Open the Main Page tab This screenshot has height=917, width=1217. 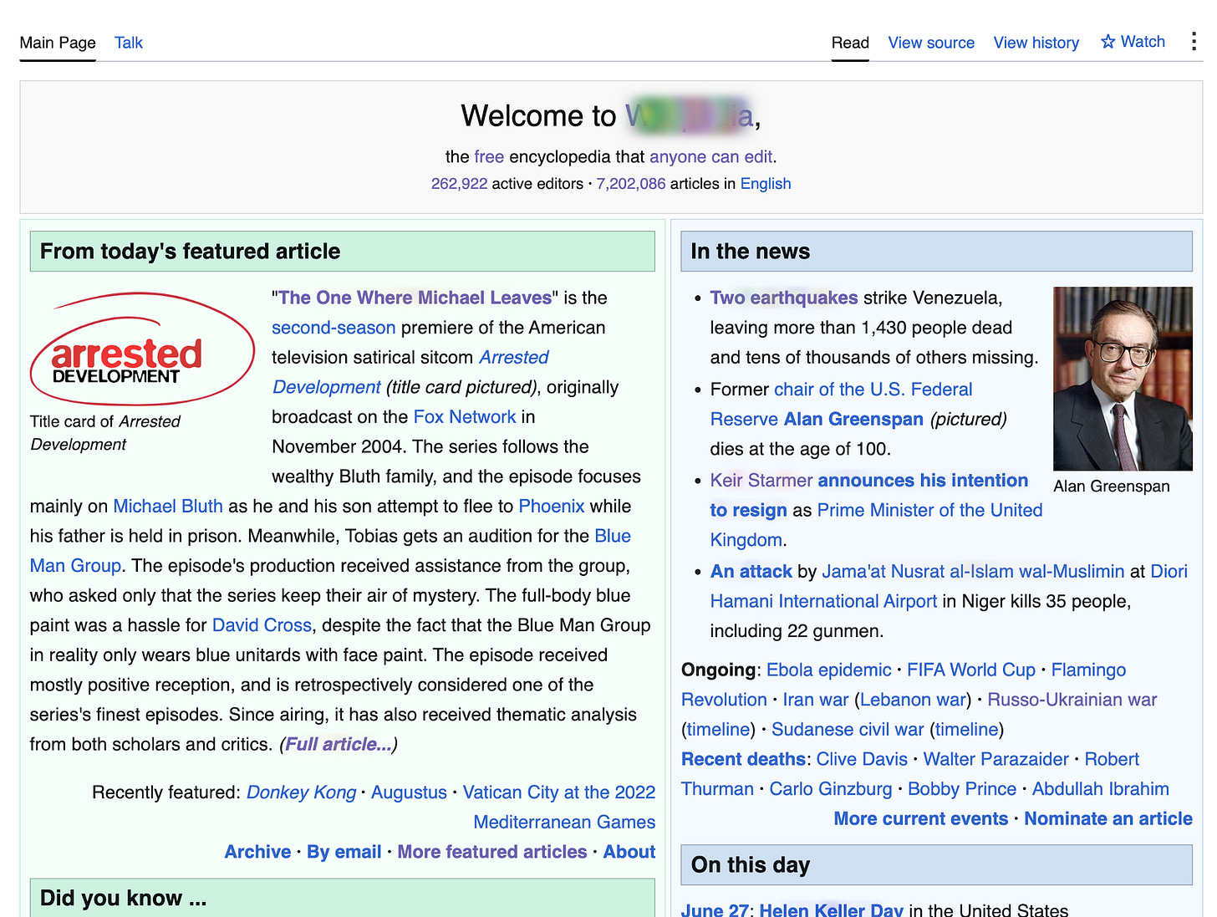pos(58,43)
